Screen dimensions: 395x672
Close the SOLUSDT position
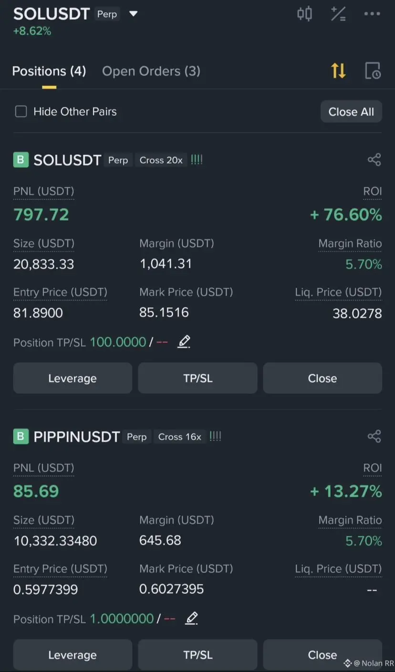click(x=322, y=378)
